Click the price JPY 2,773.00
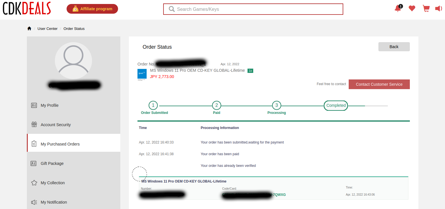The width and height of the screenshot is (445, 209). [x=162, y=77]
